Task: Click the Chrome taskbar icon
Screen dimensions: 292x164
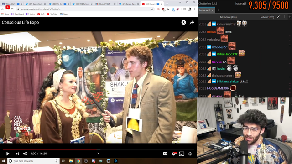Action: coord(78,161)
